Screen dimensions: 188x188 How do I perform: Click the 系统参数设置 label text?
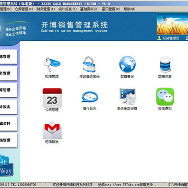[x=127, y=109]
